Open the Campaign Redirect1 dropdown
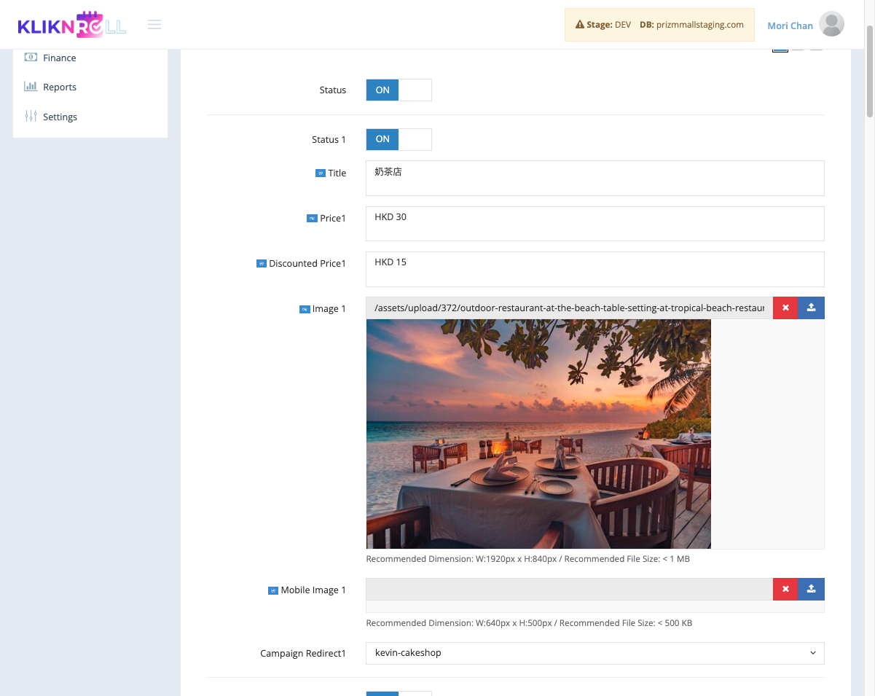Viewport: 875px width, 696px height. click(x=595, y=653)
